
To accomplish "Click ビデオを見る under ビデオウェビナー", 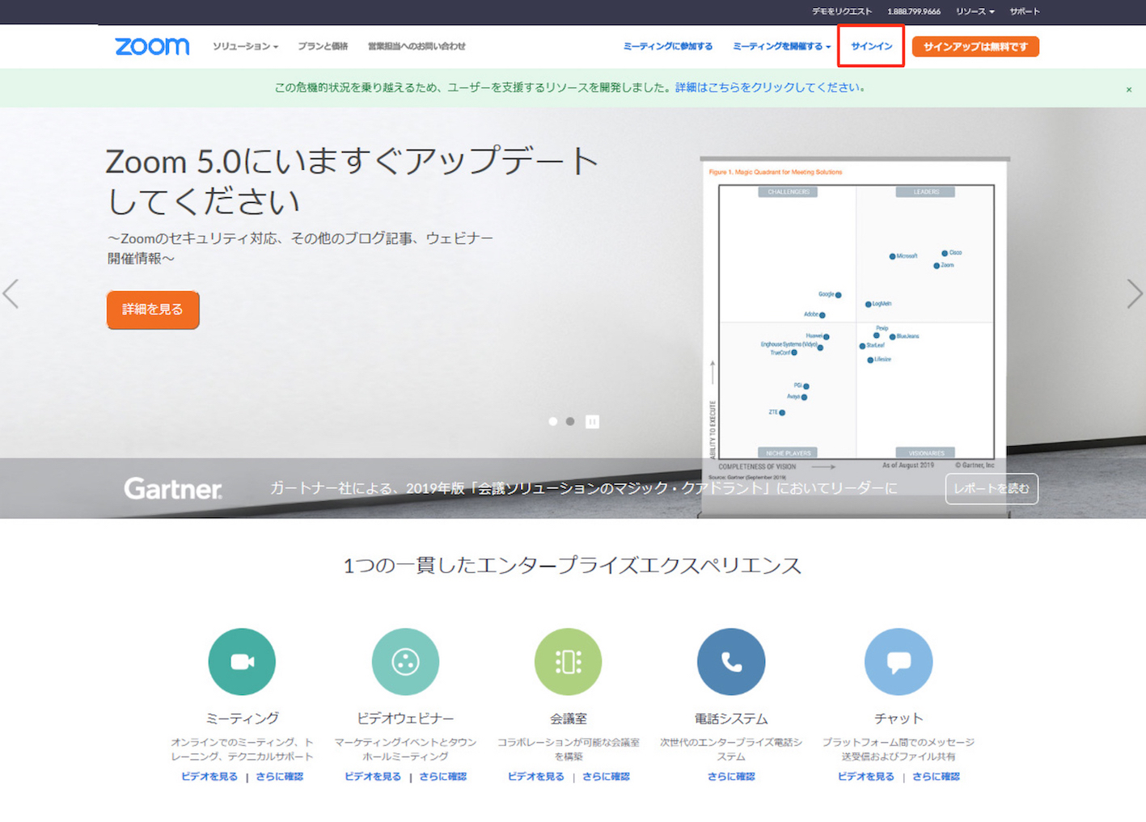I will 373,776.
